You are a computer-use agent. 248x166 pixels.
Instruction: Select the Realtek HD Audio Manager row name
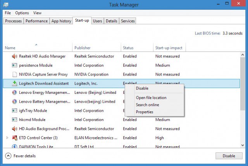click(42, 56)
